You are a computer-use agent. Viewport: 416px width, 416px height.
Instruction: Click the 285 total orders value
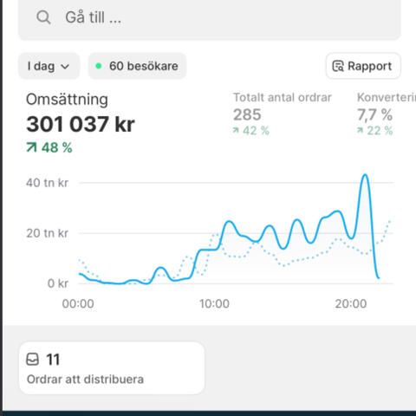tap(247, 114)
